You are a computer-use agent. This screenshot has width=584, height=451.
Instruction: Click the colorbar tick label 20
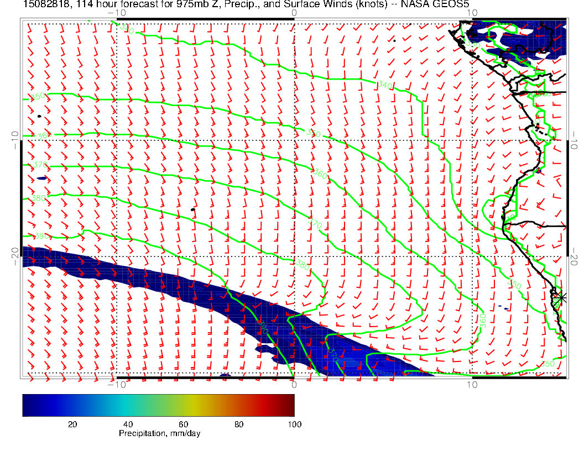tap(72, 424)
